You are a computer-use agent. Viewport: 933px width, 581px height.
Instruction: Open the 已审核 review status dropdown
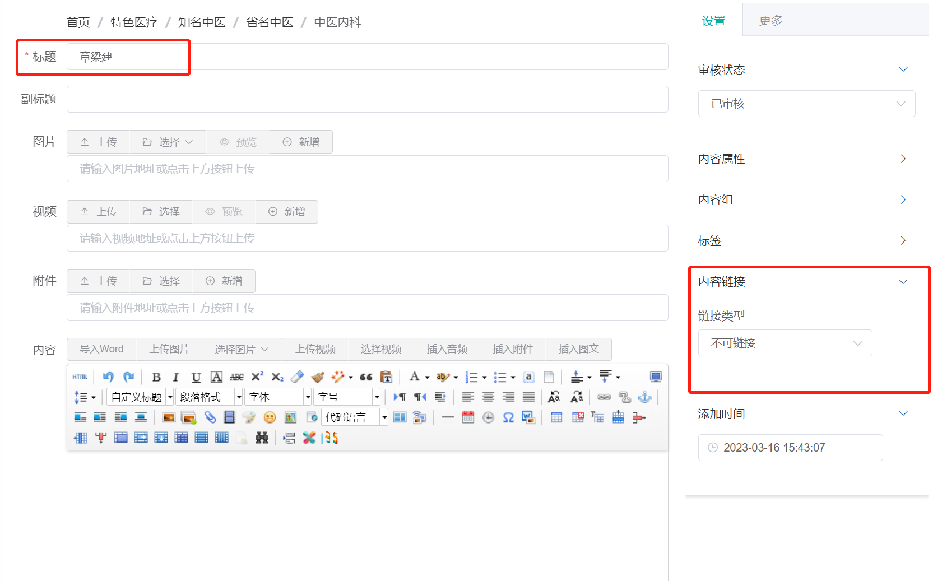(806, 104)
